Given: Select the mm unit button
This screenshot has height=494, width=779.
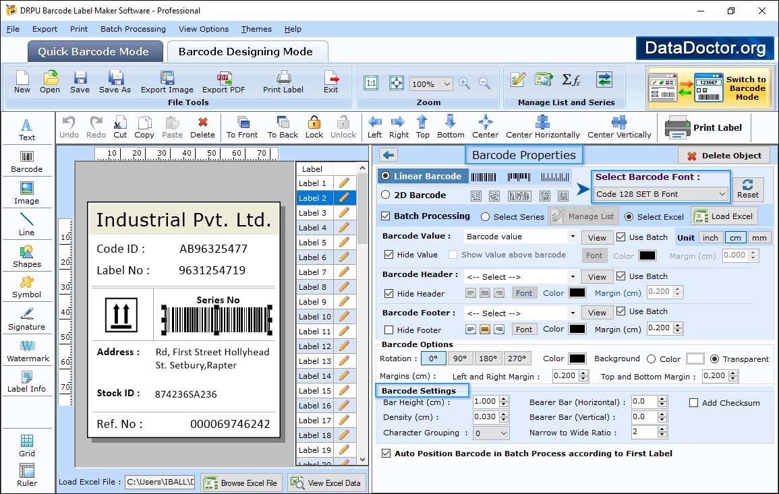Looking at the screenshot, I should (759, 238).
